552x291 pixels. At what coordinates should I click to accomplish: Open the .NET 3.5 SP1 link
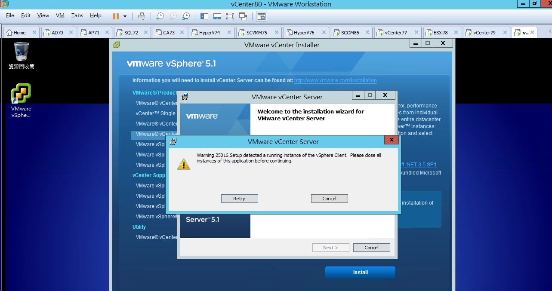(418, 165)
